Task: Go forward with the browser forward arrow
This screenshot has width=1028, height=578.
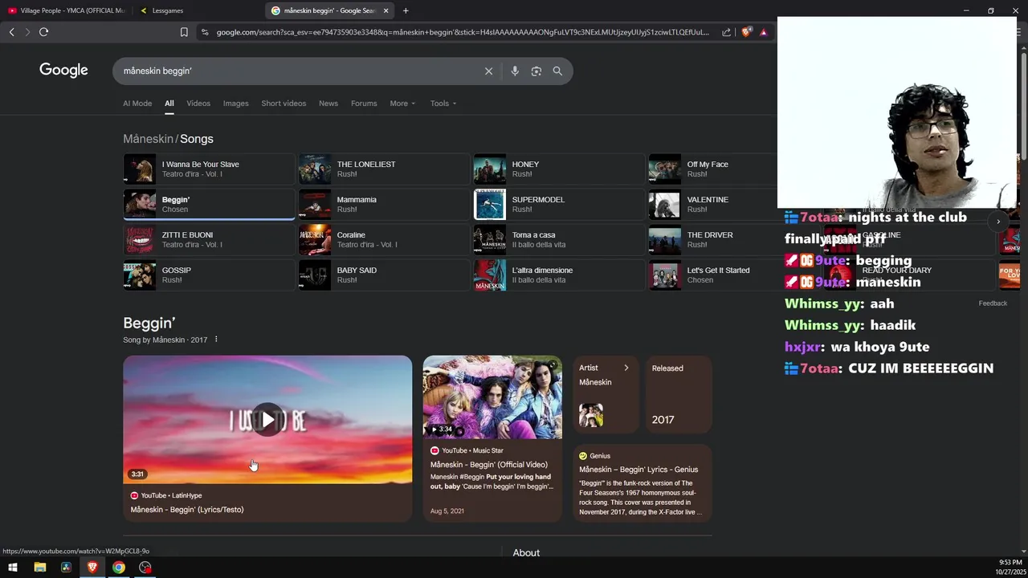Action: (x=27, y=32)
